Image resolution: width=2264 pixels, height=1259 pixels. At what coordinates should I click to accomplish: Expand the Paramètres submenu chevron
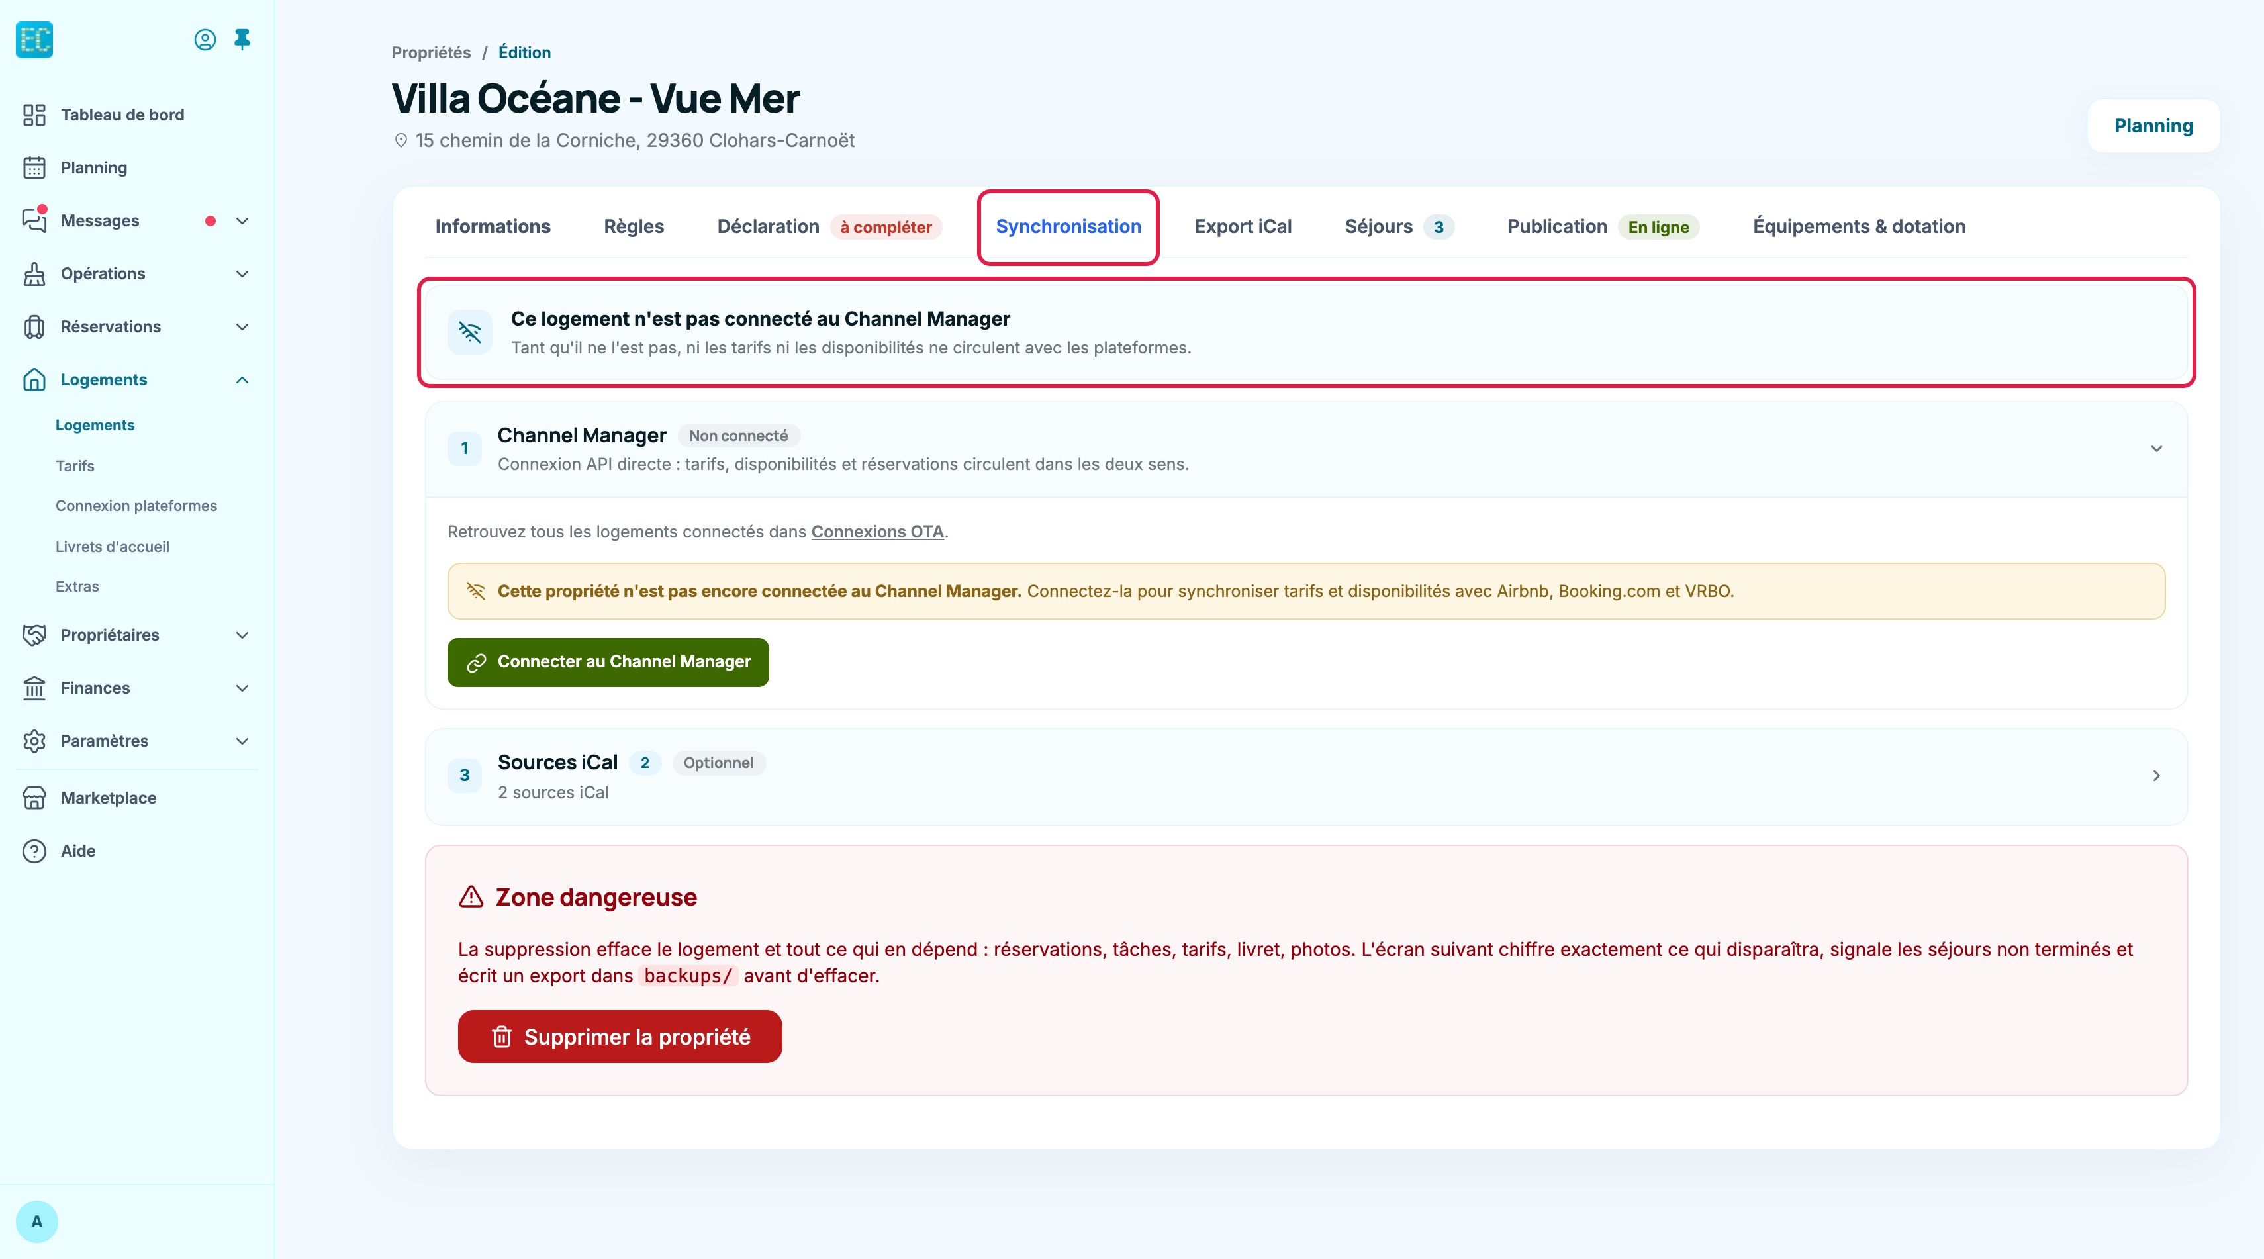[x=242, y=741]
